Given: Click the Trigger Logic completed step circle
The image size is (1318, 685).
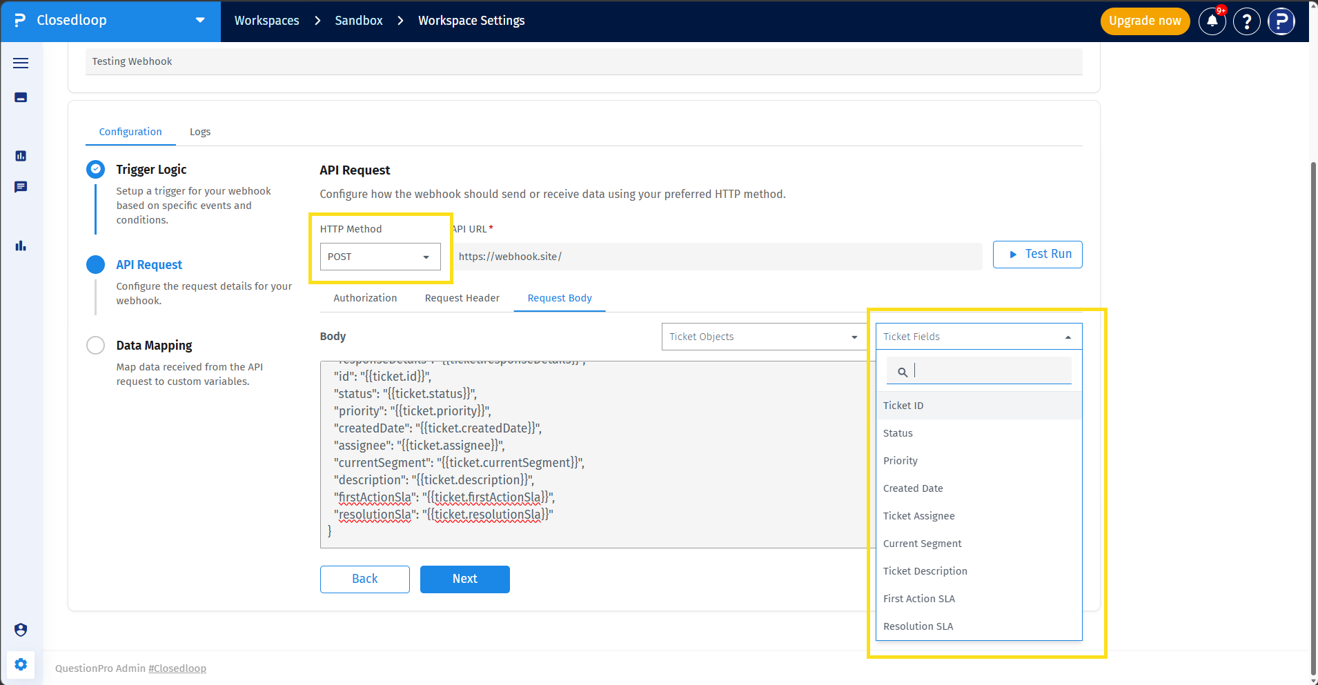Looking at the screenshot, I should coord(96,169).
